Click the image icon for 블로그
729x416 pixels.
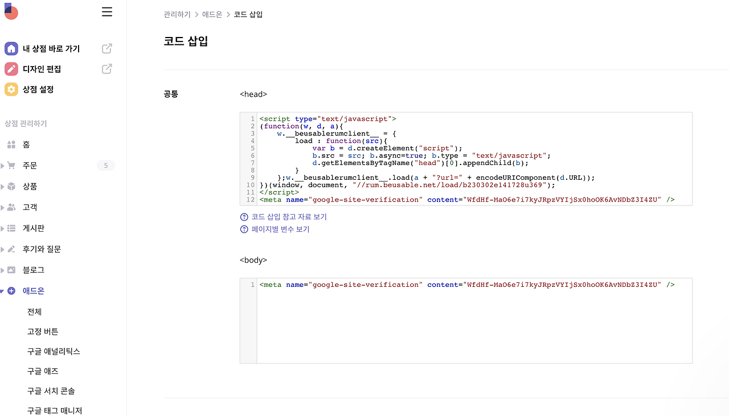(x=11, y=270)
